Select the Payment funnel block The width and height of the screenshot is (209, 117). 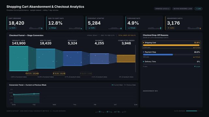click(x=99, y=58)
